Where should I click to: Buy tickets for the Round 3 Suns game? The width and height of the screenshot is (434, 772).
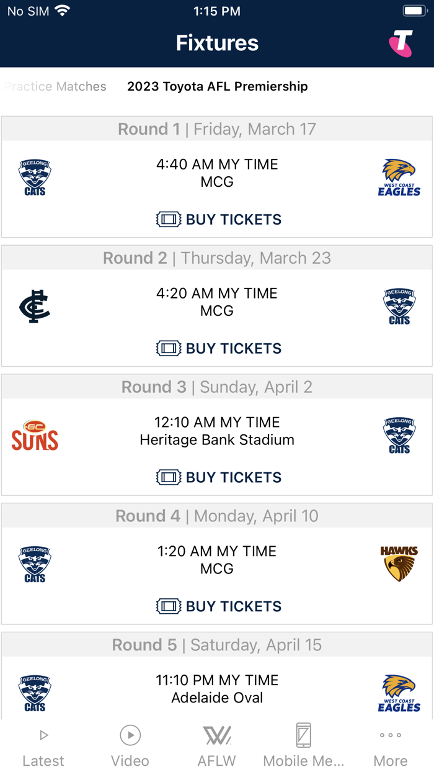pos(218,477)
